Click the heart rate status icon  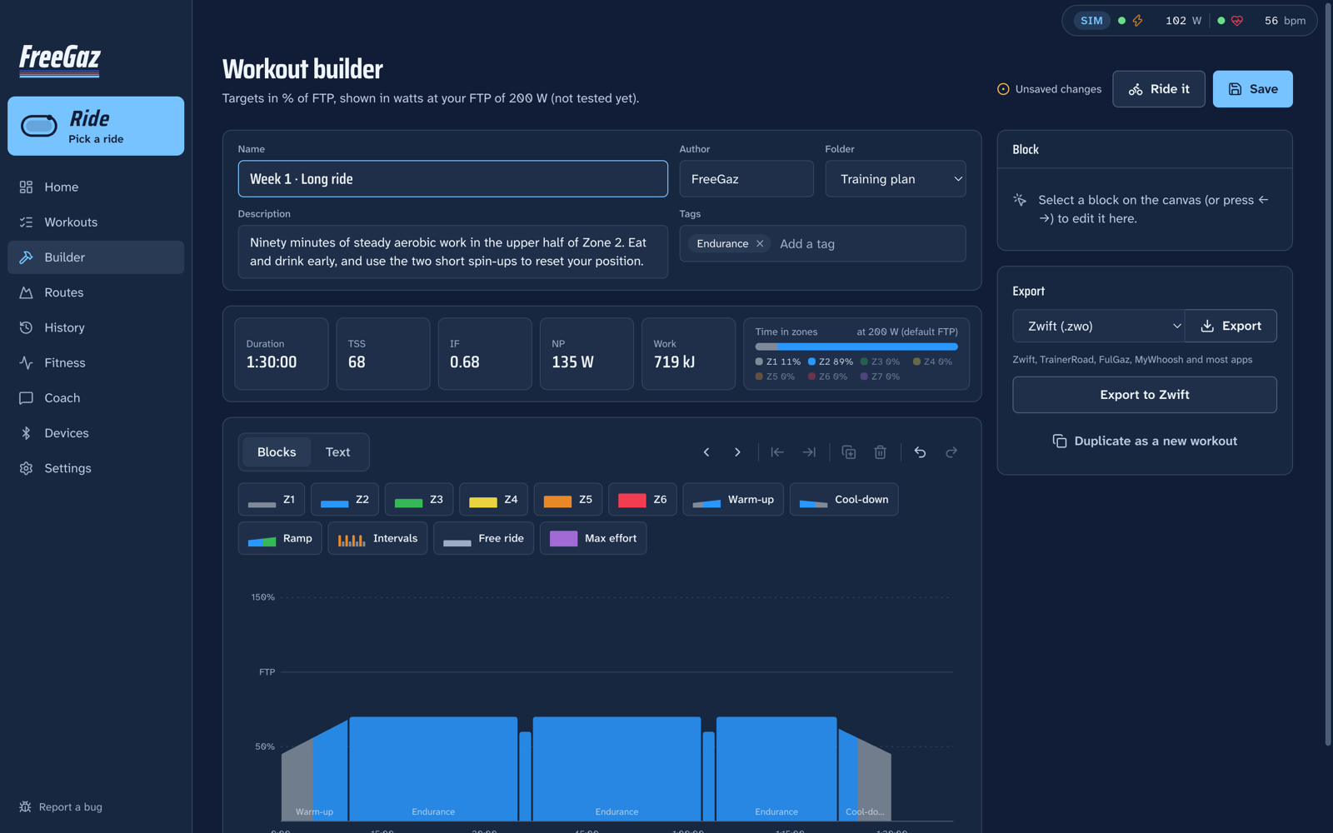[x=1237, y=21]
